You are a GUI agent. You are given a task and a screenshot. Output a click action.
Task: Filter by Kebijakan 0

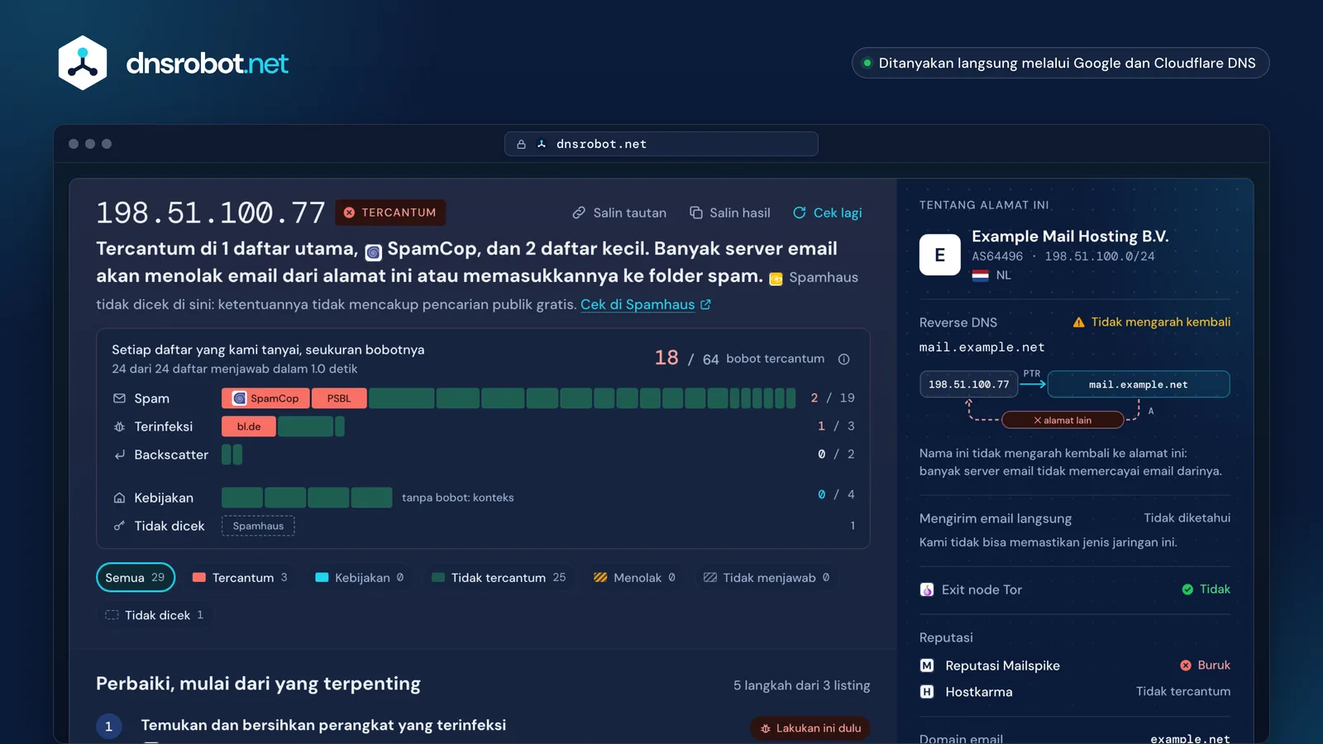(360, 578)
